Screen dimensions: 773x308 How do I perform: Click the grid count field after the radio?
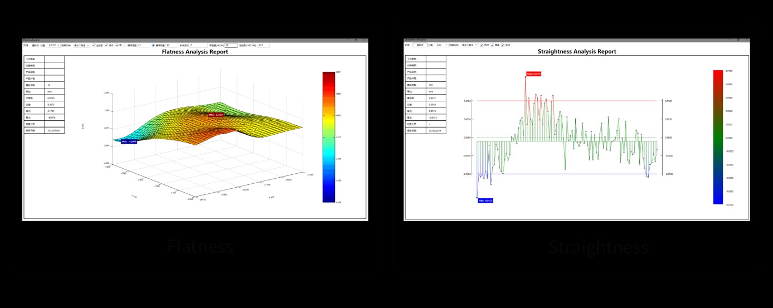172,45
